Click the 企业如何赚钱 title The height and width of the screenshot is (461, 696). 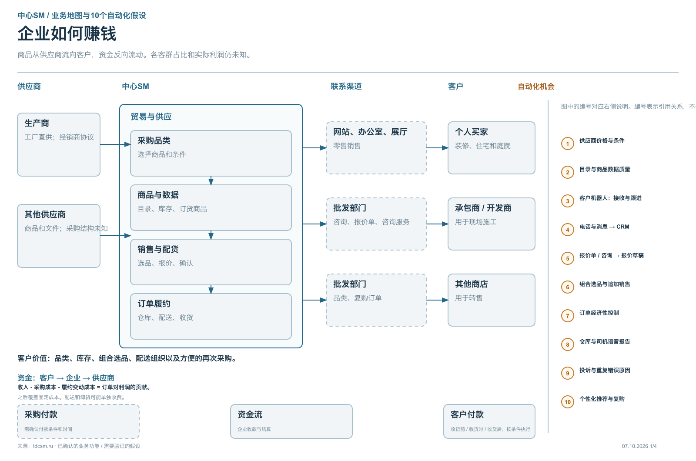click(67, 33)
